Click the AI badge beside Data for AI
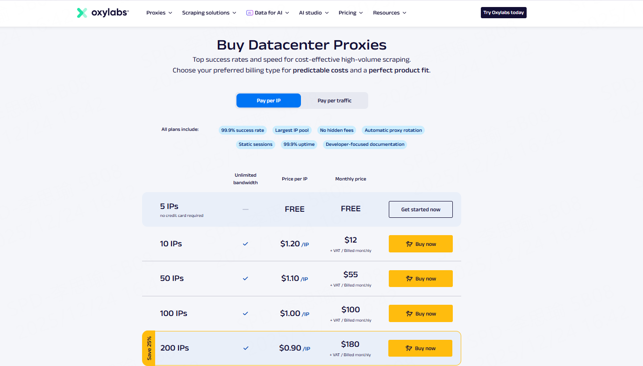Viewport: 643px width, 366px height. (250, 13)
